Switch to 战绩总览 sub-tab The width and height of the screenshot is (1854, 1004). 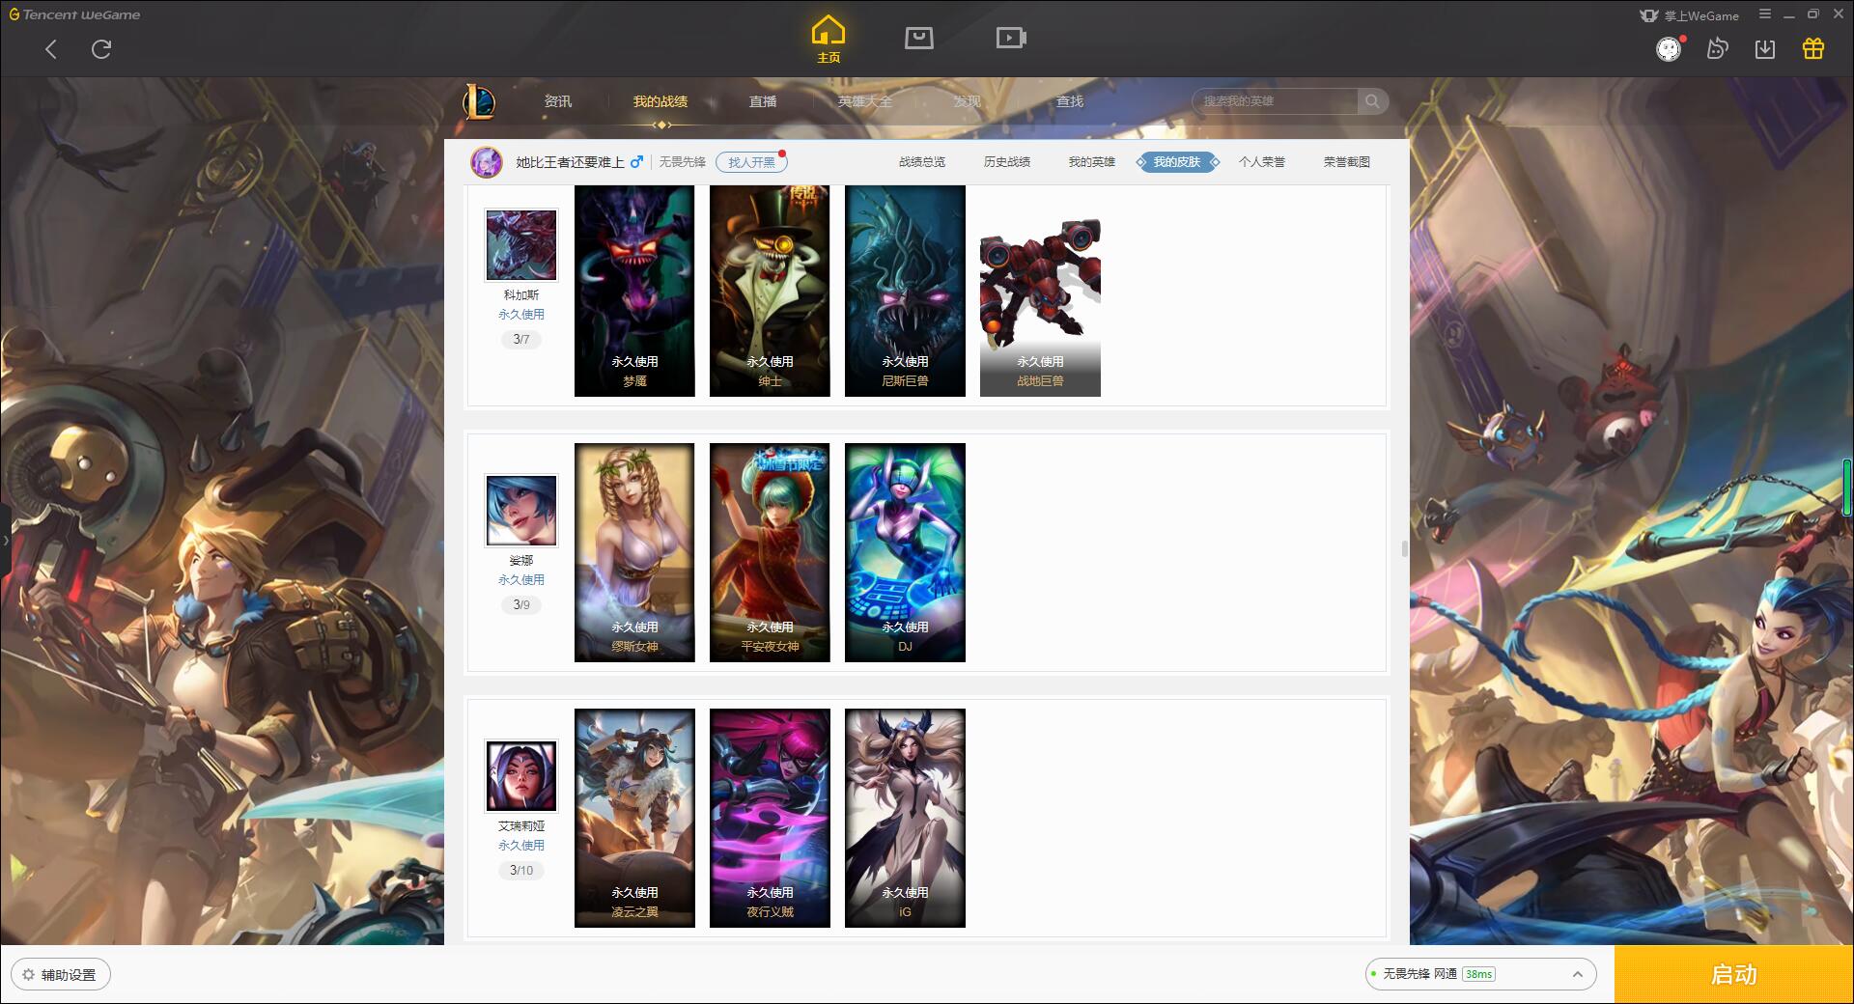pyautogui.click(x=922, y=162)
